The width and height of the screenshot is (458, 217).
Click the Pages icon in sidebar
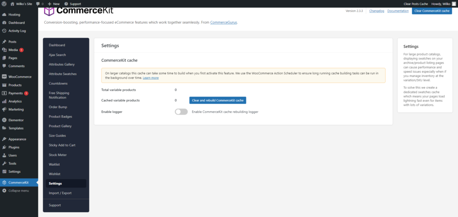coord(4,58)
